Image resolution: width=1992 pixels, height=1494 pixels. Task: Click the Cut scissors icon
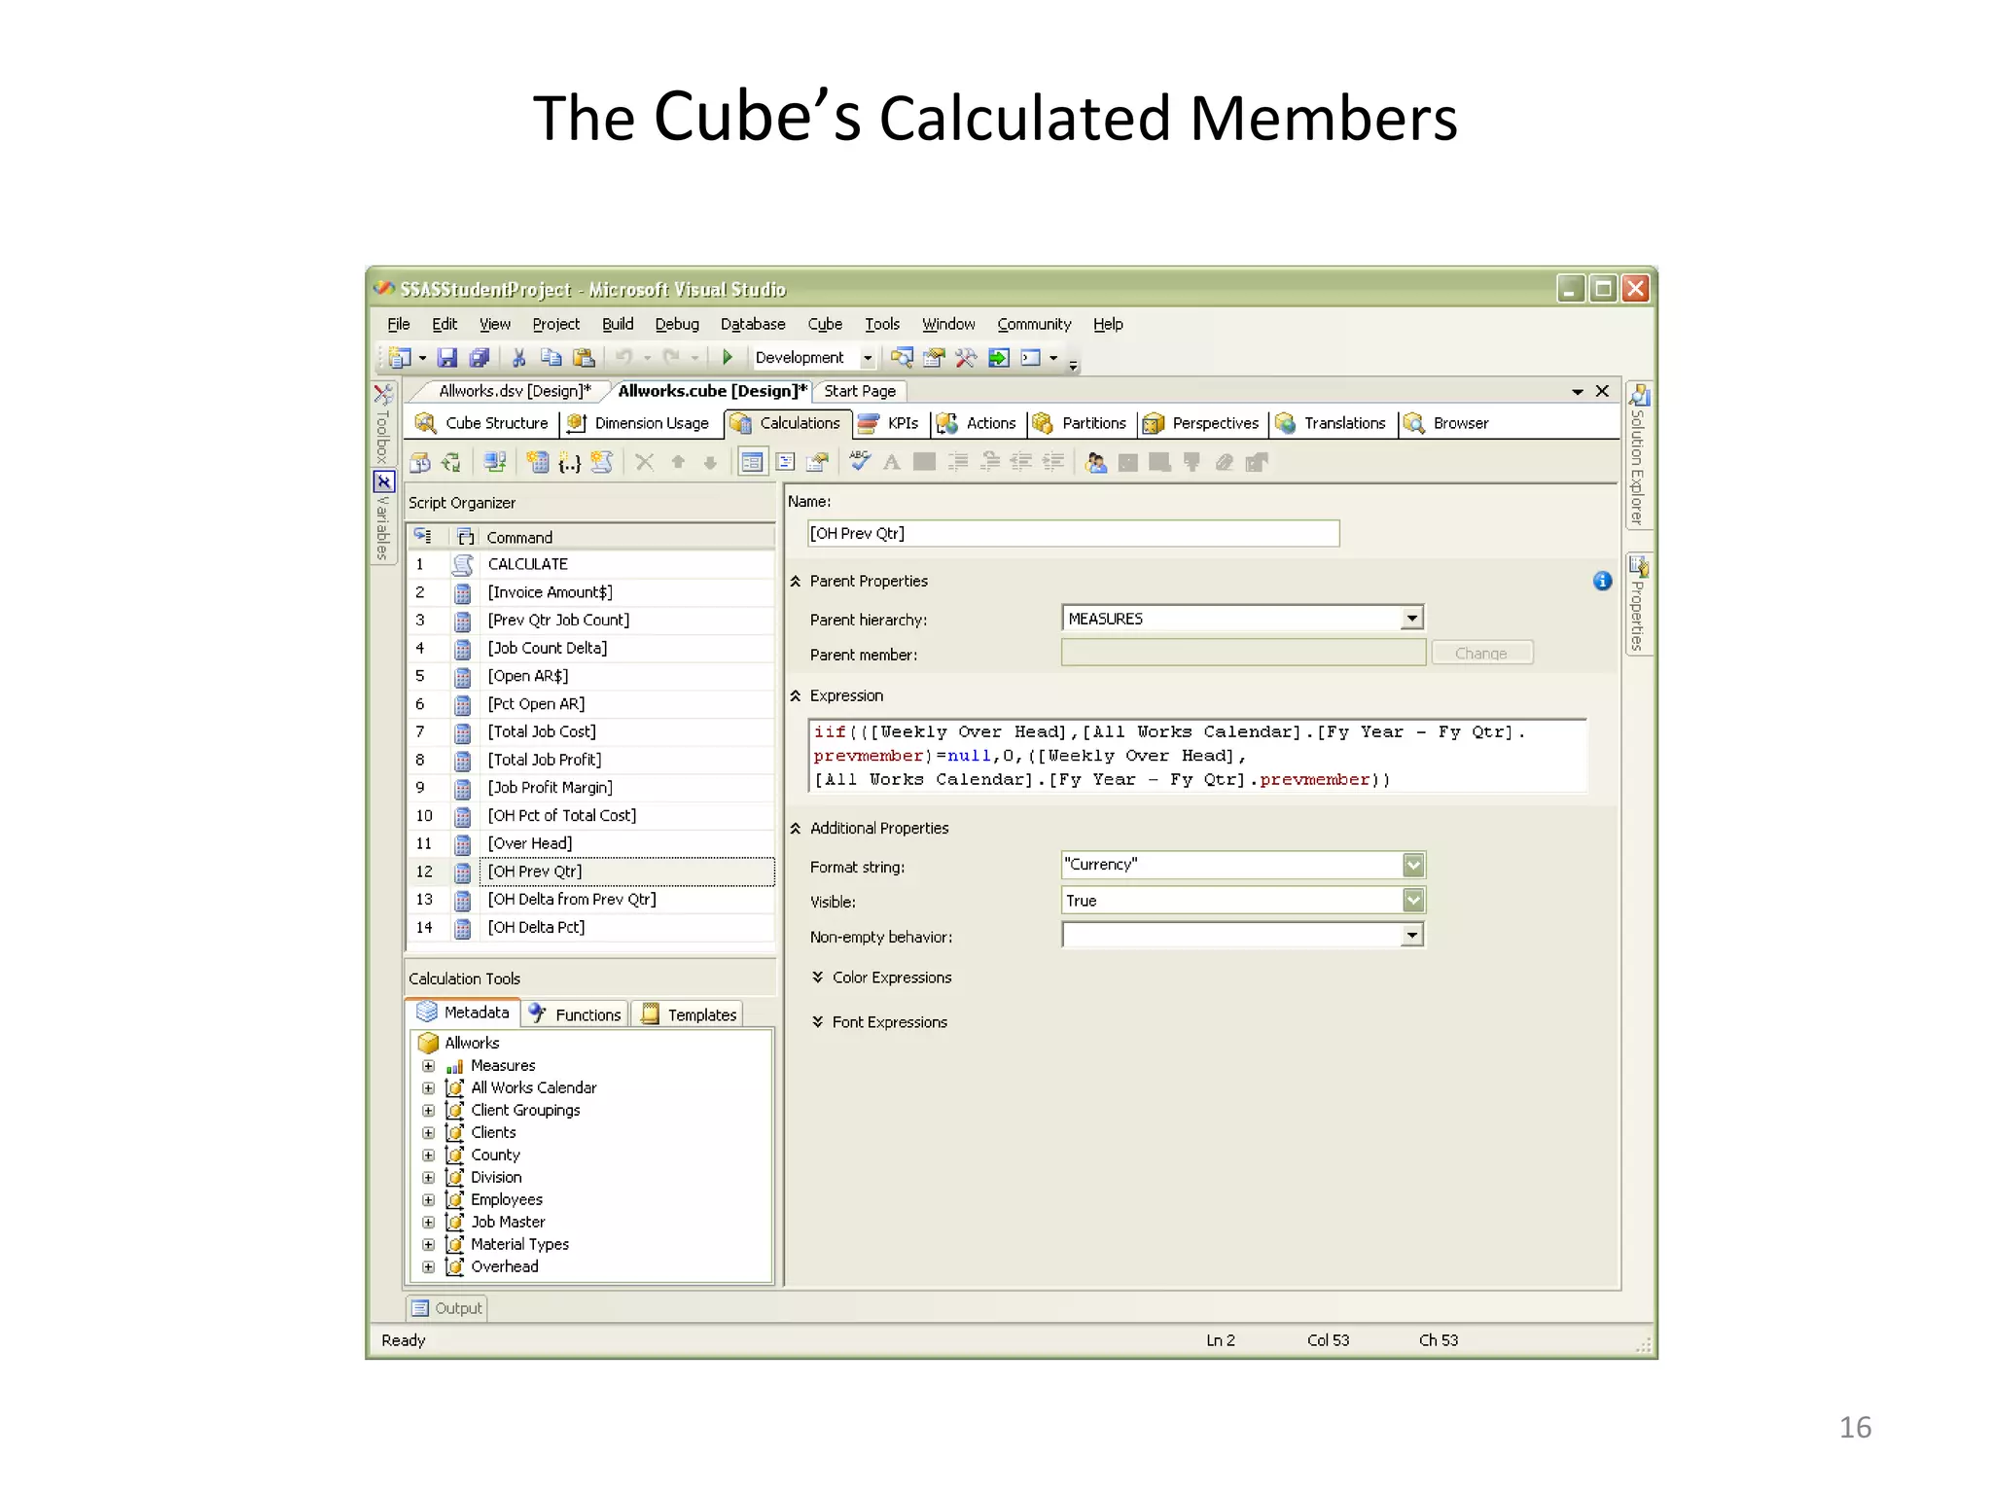tap(518, 358)
